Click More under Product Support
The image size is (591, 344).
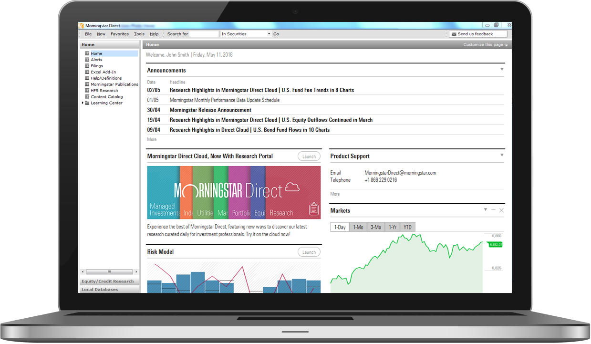click(335, 194)
